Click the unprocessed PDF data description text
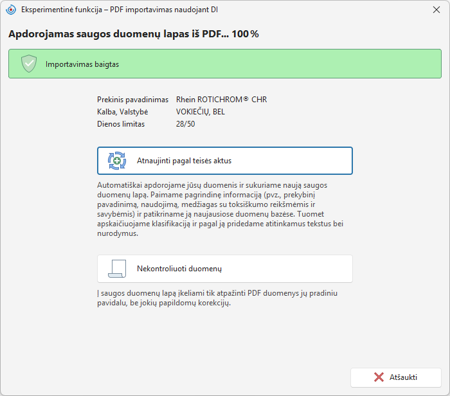450x396 pixels. 217,298
